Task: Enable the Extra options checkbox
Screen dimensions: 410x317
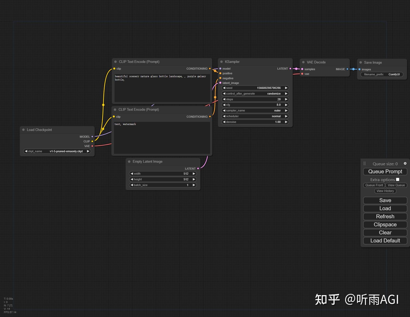Action: (x=398, y=180)
